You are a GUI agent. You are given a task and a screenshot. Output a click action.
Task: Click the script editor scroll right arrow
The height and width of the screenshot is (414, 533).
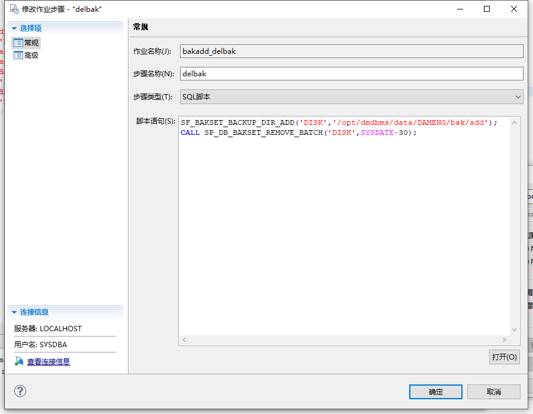(505, 340)
